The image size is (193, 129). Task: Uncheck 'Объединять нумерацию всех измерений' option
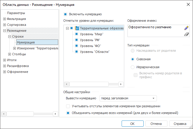(68, 113)
